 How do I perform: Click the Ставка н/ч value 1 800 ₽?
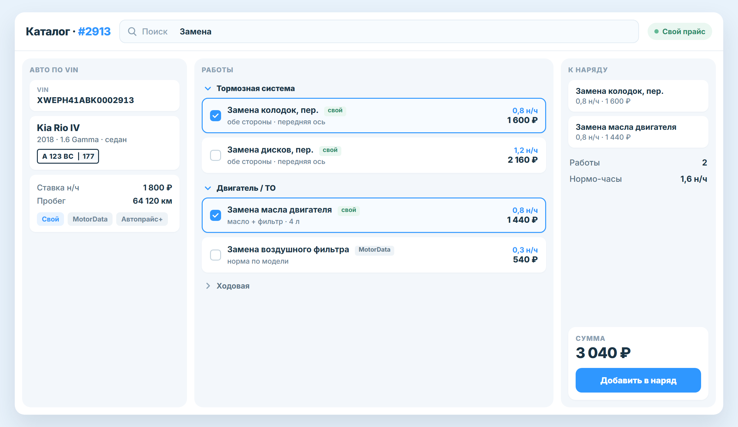click(x=157, y=188)
